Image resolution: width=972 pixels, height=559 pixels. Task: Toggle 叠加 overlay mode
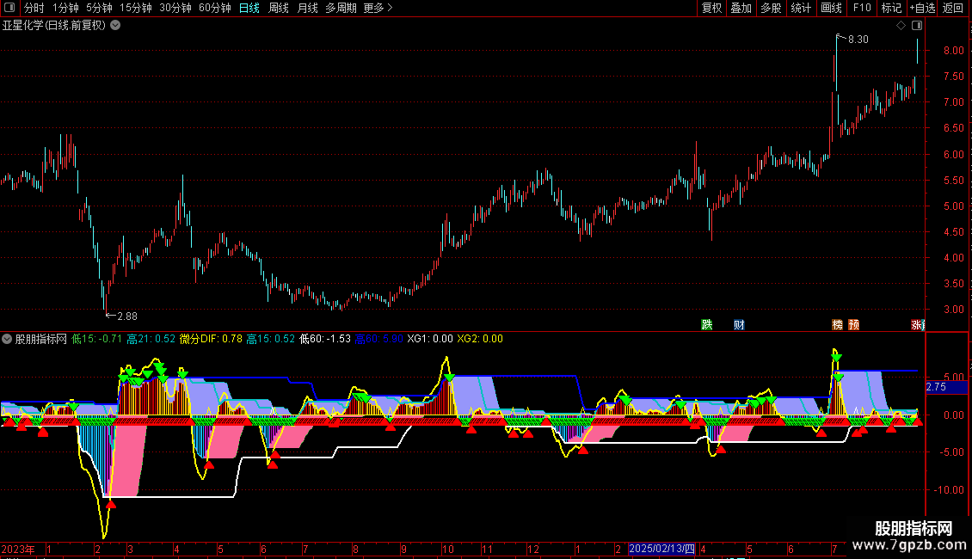(741, 8)
